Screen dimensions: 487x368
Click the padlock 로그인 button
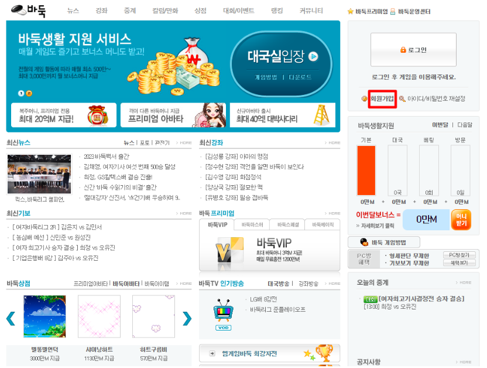click(x=413, y=50)
